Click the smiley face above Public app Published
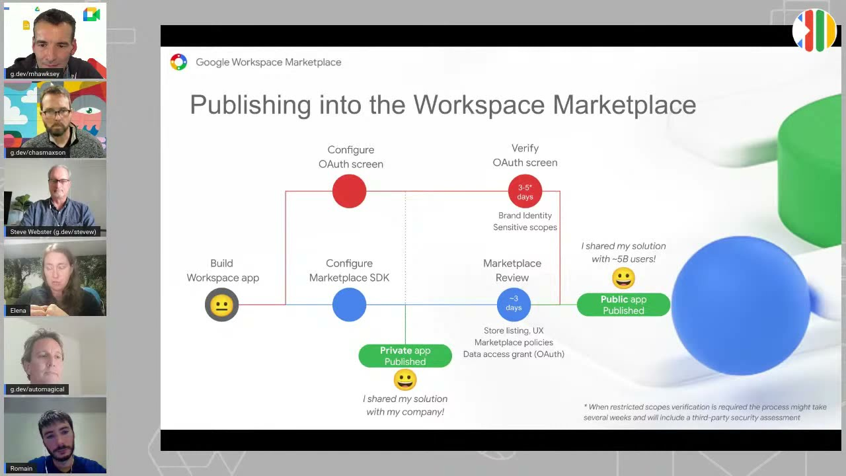Viewport: 846px width, 476px height. click(x=623, y=278)
